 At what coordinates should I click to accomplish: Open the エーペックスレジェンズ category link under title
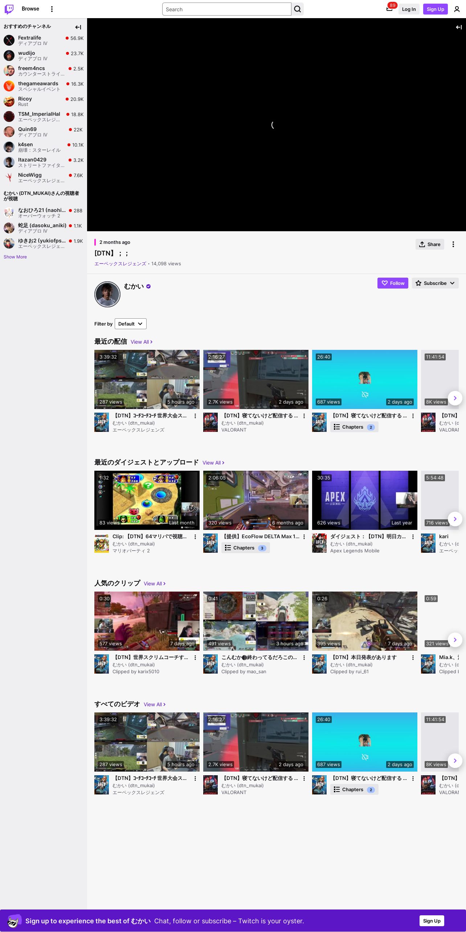click(x=120, y=264)
